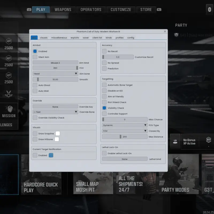Expand the FOV Type dropdown showing Dynamic
The width and height of the screenshot is (214, 214).
[125, 125]
